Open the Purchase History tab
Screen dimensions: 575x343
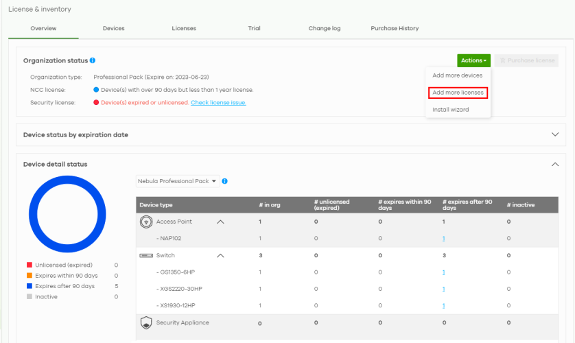(x=395, y=28)
